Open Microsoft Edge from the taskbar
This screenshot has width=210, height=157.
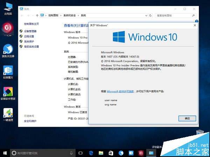(x=91, y=153)
